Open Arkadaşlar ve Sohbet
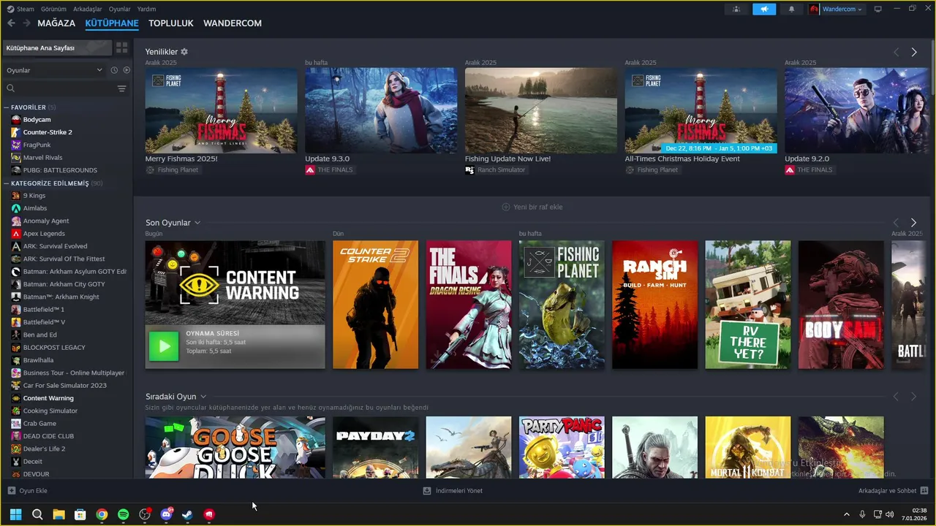The width and height of the screenshot is (936, 526). point(893,491)
